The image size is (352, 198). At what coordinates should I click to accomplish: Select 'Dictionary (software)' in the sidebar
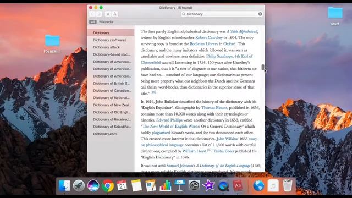pyautogui.click(x=111, y=40)
